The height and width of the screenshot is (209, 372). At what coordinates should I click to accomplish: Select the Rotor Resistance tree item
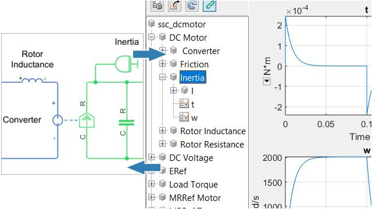point(212,144)
